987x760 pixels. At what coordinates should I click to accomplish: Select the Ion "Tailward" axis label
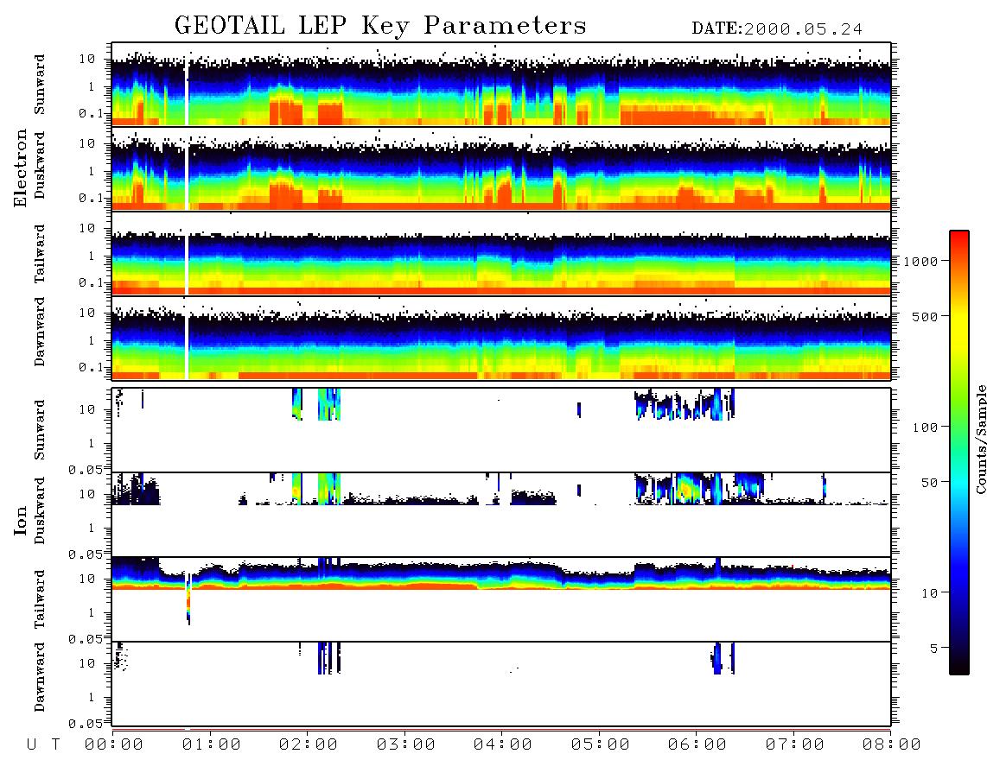tap(40, 599)
